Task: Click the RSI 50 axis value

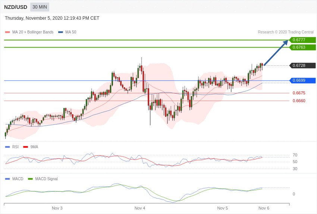Action: pos(295,162)
